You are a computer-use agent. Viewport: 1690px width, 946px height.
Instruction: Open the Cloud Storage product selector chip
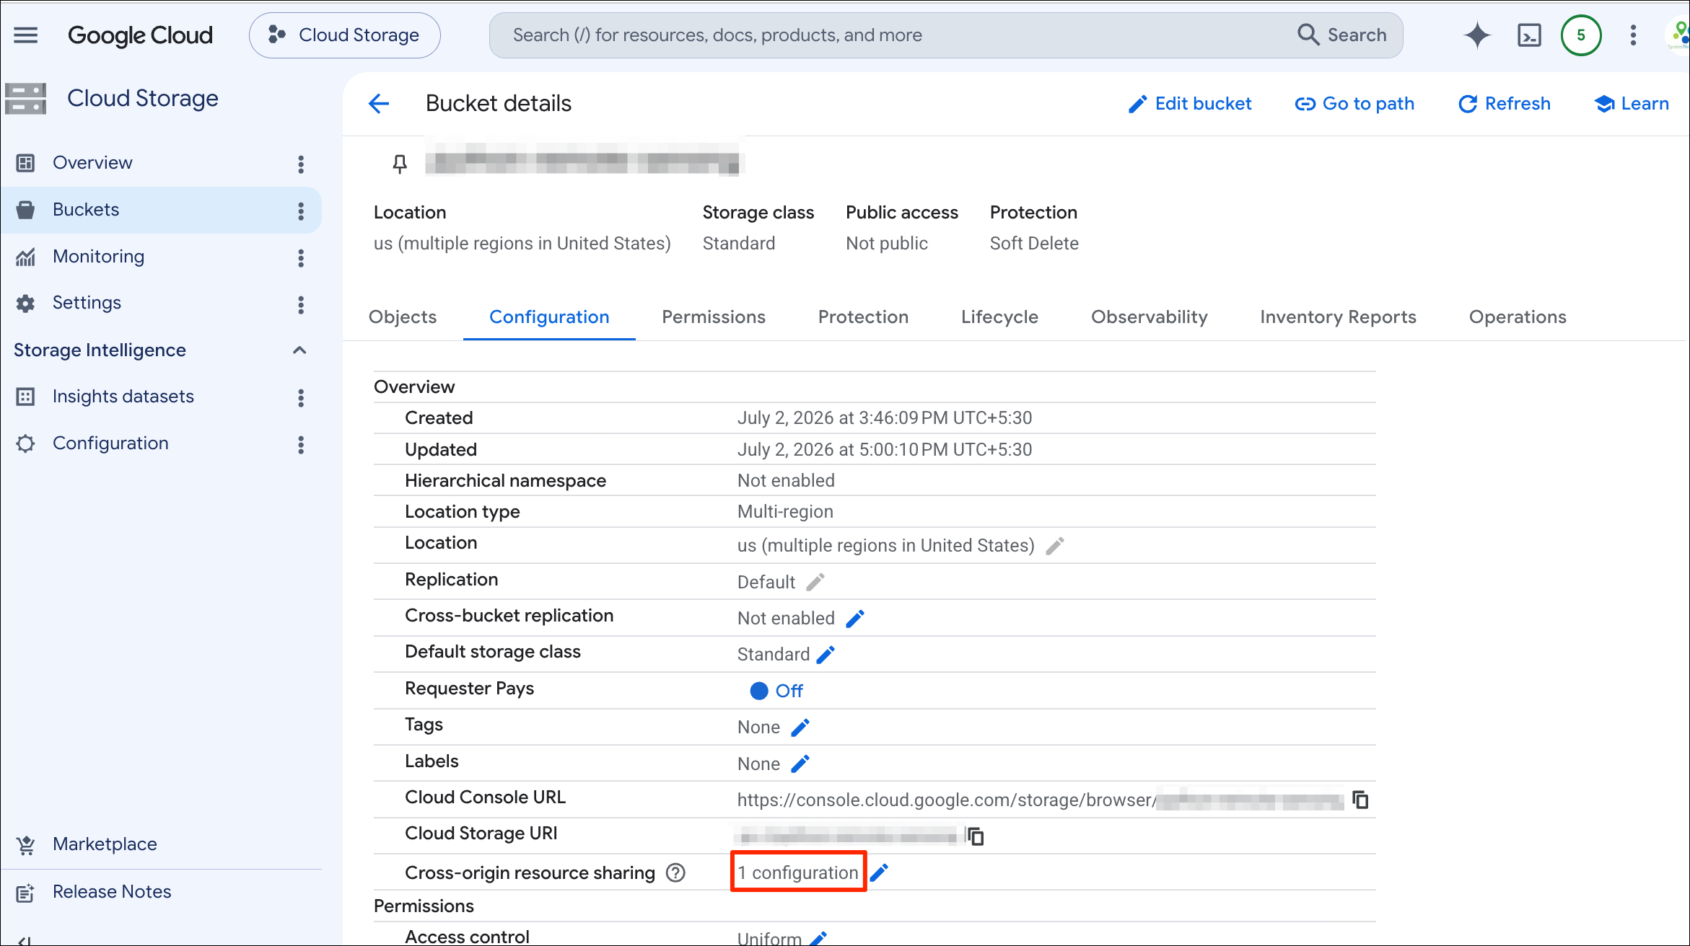coord(344,35)
